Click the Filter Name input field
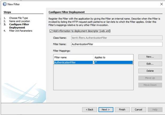165x115 pixels. (x=117, y=44)
